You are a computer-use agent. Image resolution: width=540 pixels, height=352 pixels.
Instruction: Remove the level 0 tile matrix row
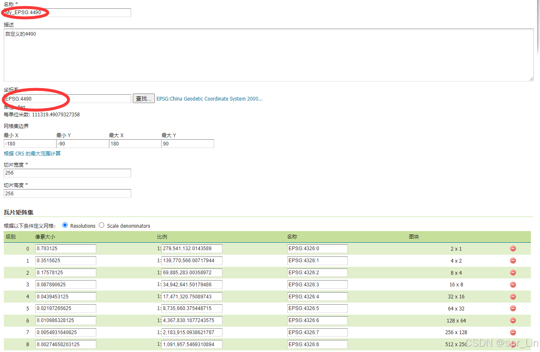(513, 249)
